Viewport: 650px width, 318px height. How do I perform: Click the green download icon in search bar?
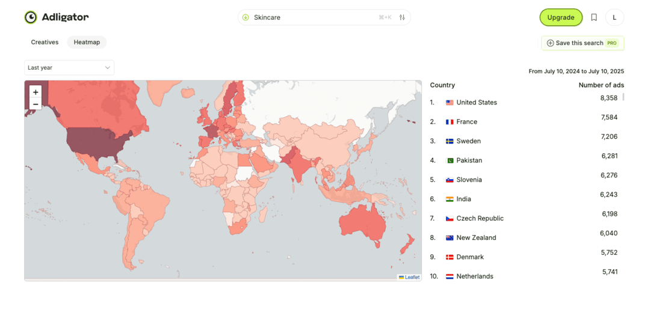click(246, 17)
